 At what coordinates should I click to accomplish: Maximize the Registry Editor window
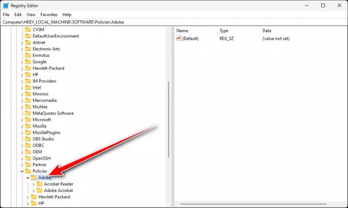pos(323,6)
